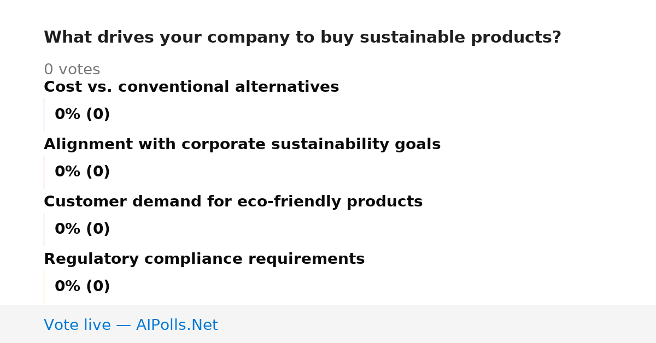Click the blue result bar for Cost option
The image size is (656, 343).
[44, 115]
